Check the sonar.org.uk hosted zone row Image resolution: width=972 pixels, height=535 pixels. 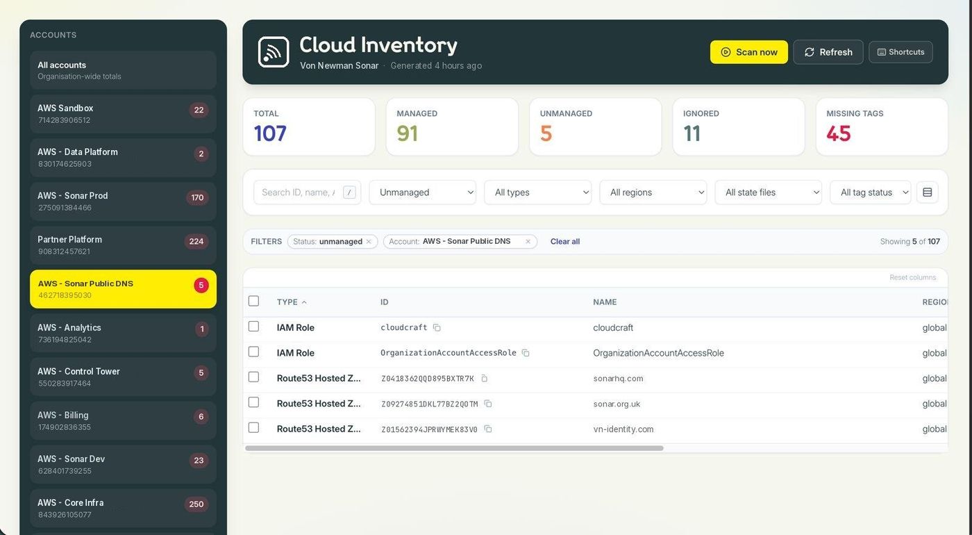coord(253,402)
